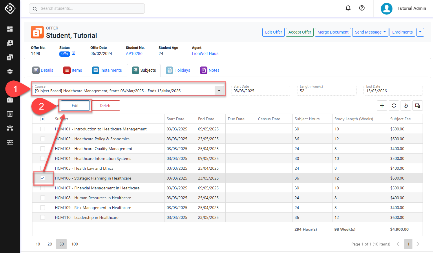Click the Accept Offer button
The width and height of the screenshot is (433, 253).
tap(299, 32)
